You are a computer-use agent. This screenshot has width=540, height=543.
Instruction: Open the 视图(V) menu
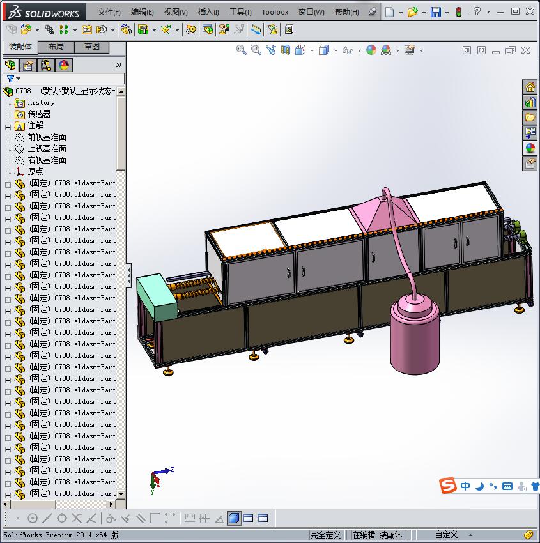point(176,12)
